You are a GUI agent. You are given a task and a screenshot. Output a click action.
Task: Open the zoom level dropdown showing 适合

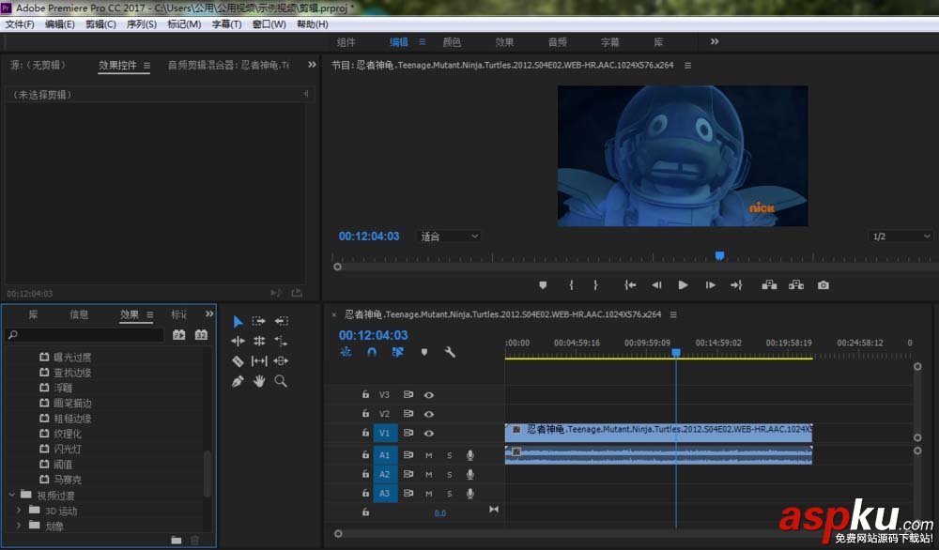pyautogui.click(x=449, y=237)
